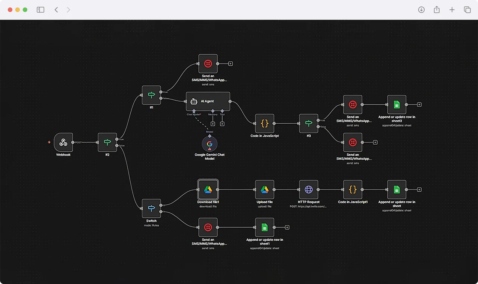Click the If3 node icon
The width and height of the screenshot is (478, 284).
pyautogui.click(x=309, y=123)
